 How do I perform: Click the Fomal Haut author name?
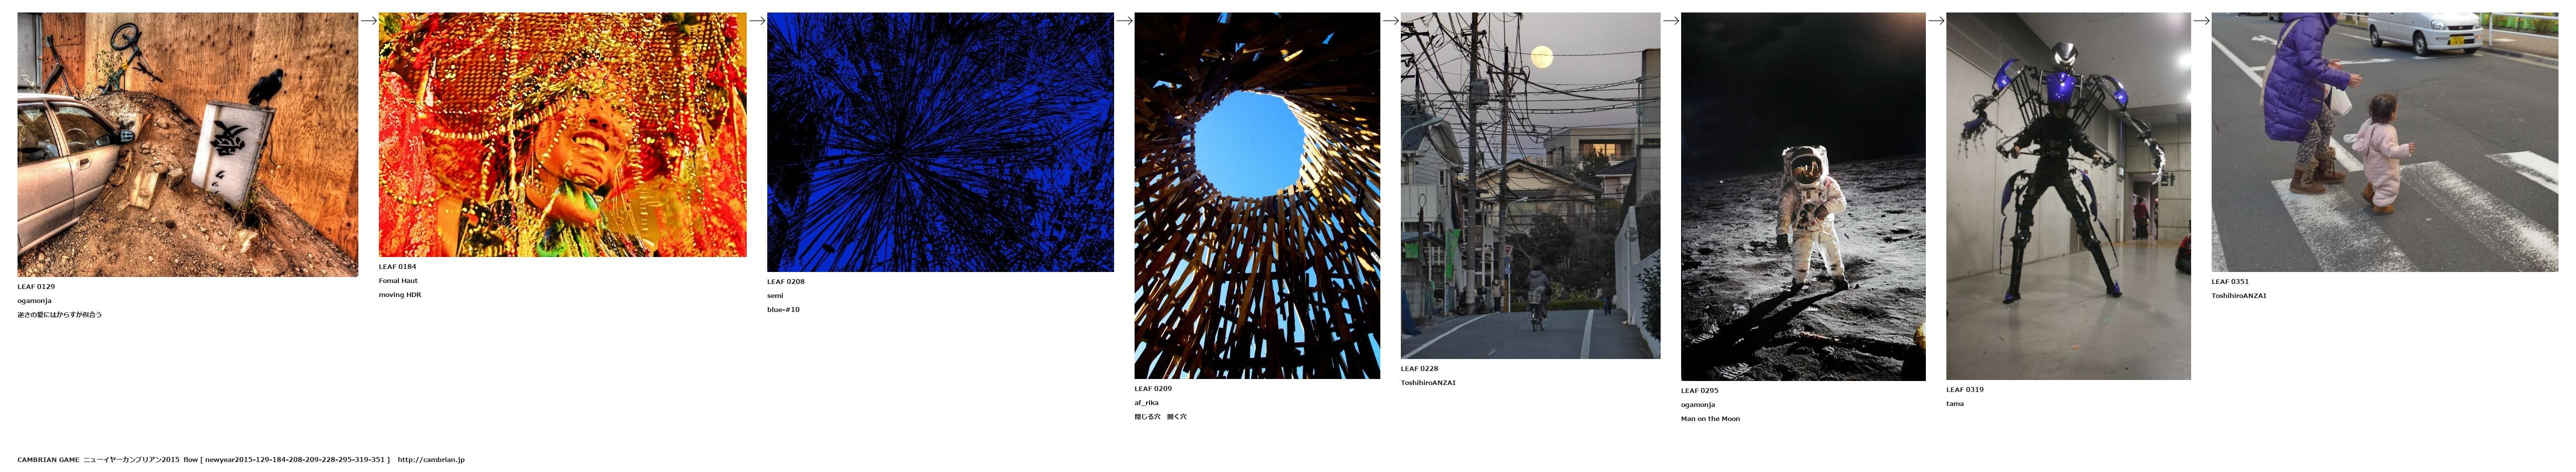point(398,281)
